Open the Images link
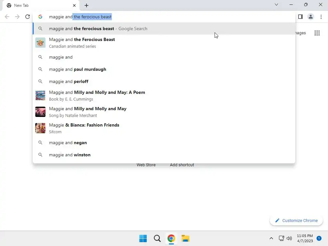The image size is (328, 246). click(300, 33)
